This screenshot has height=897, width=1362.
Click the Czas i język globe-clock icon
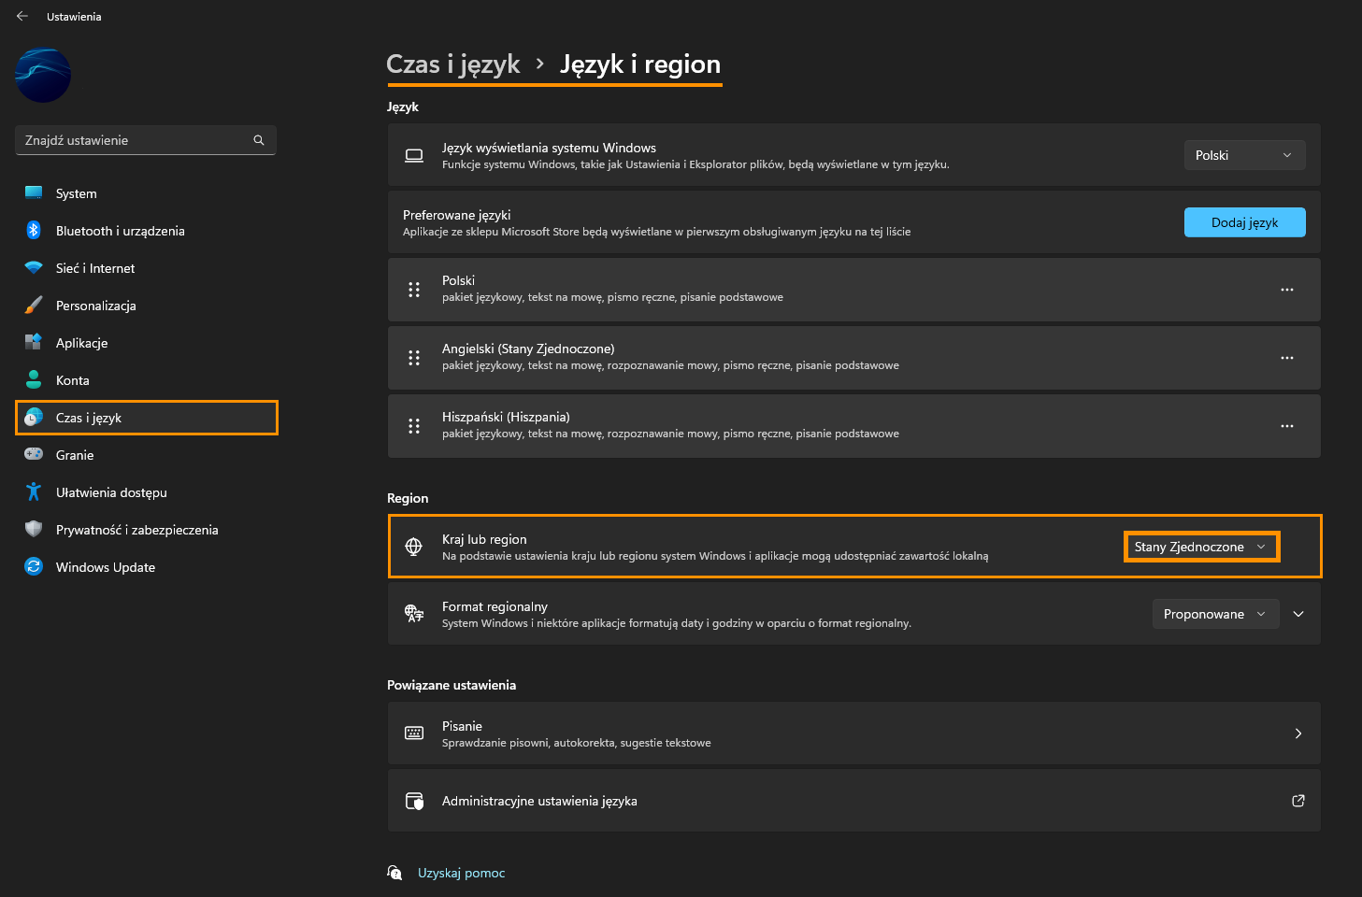pos(34,418)
